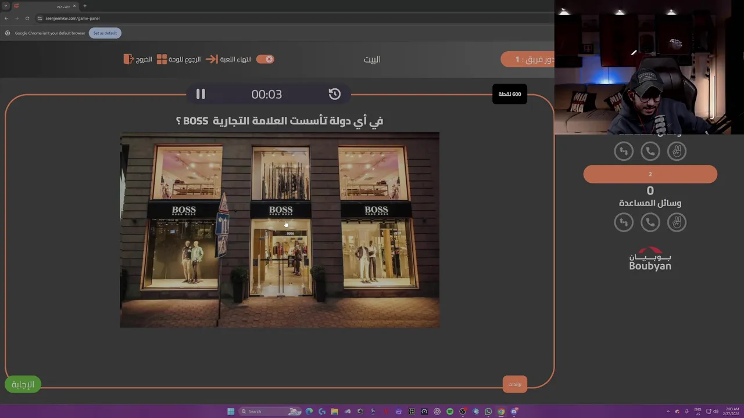The height and width of the screenshot is (418, 744).
Task: Click the end game arrow icon
Action: (x=212, y=59)
